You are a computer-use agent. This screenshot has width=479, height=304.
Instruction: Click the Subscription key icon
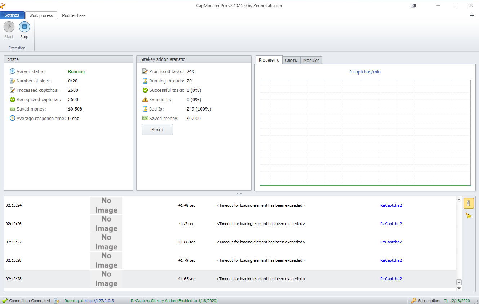pyautogui.click(x=414, y=300)
